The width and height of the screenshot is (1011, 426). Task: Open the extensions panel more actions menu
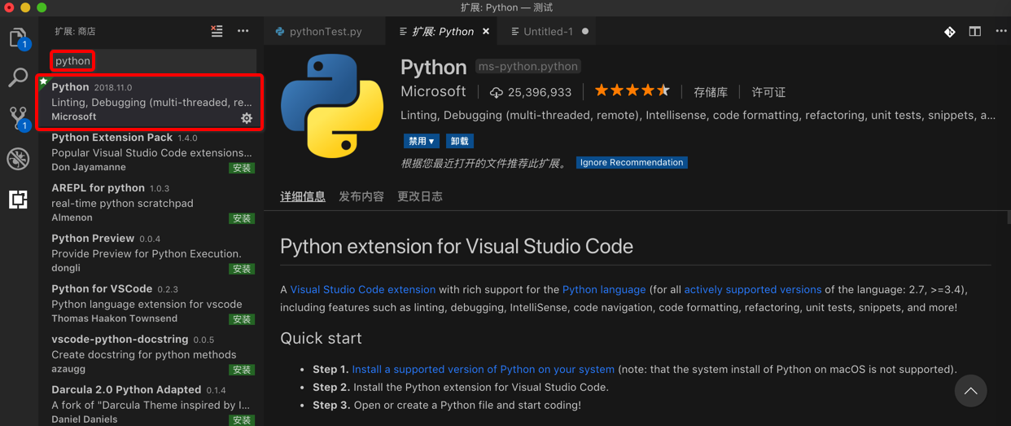pyautogui.click(x=243, y=31)
